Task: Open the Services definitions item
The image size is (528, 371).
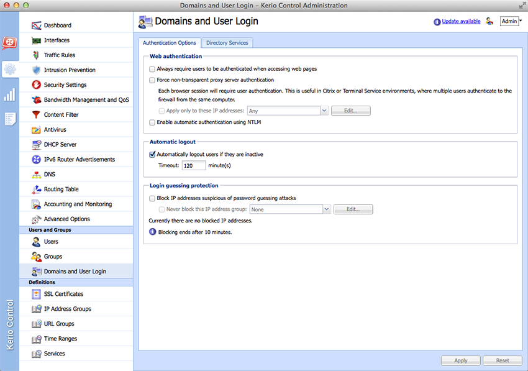Action: coord(76,354)
